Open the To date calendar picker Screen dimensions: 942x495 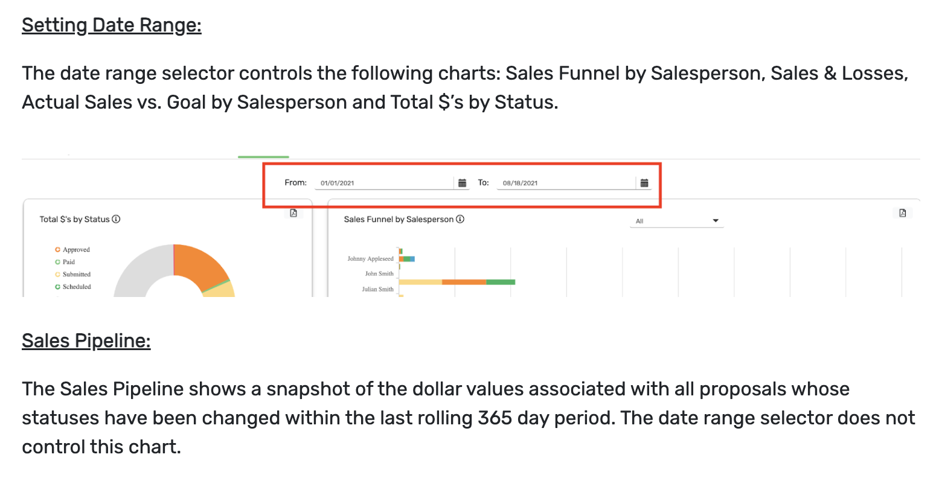coord(644,183)
